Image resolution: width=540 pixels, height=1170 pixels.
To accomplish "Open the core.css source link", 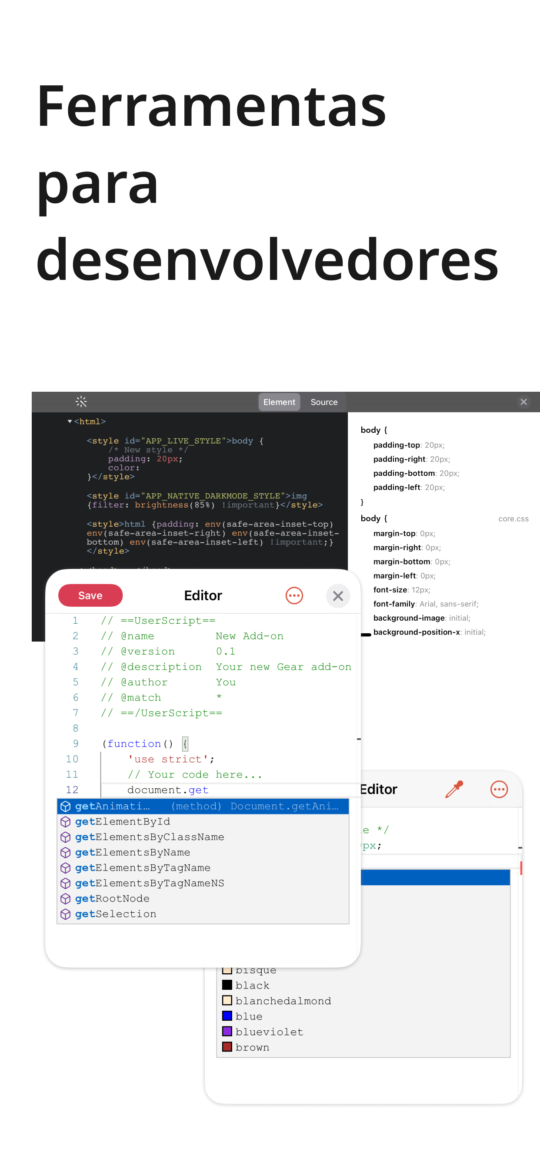I will (513, 519).
